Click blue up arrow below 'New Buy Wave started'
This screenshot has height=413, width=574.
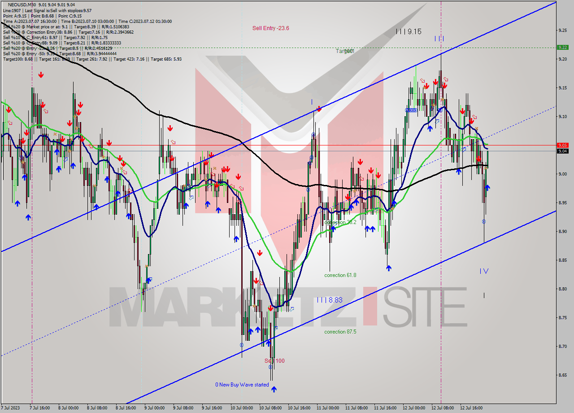pos(274,389)
